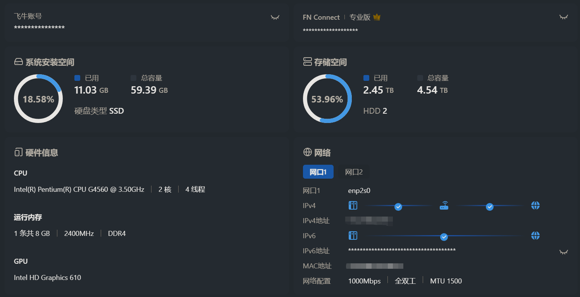Click the internet globe icon in IPv6 row

tap(535, 236)
